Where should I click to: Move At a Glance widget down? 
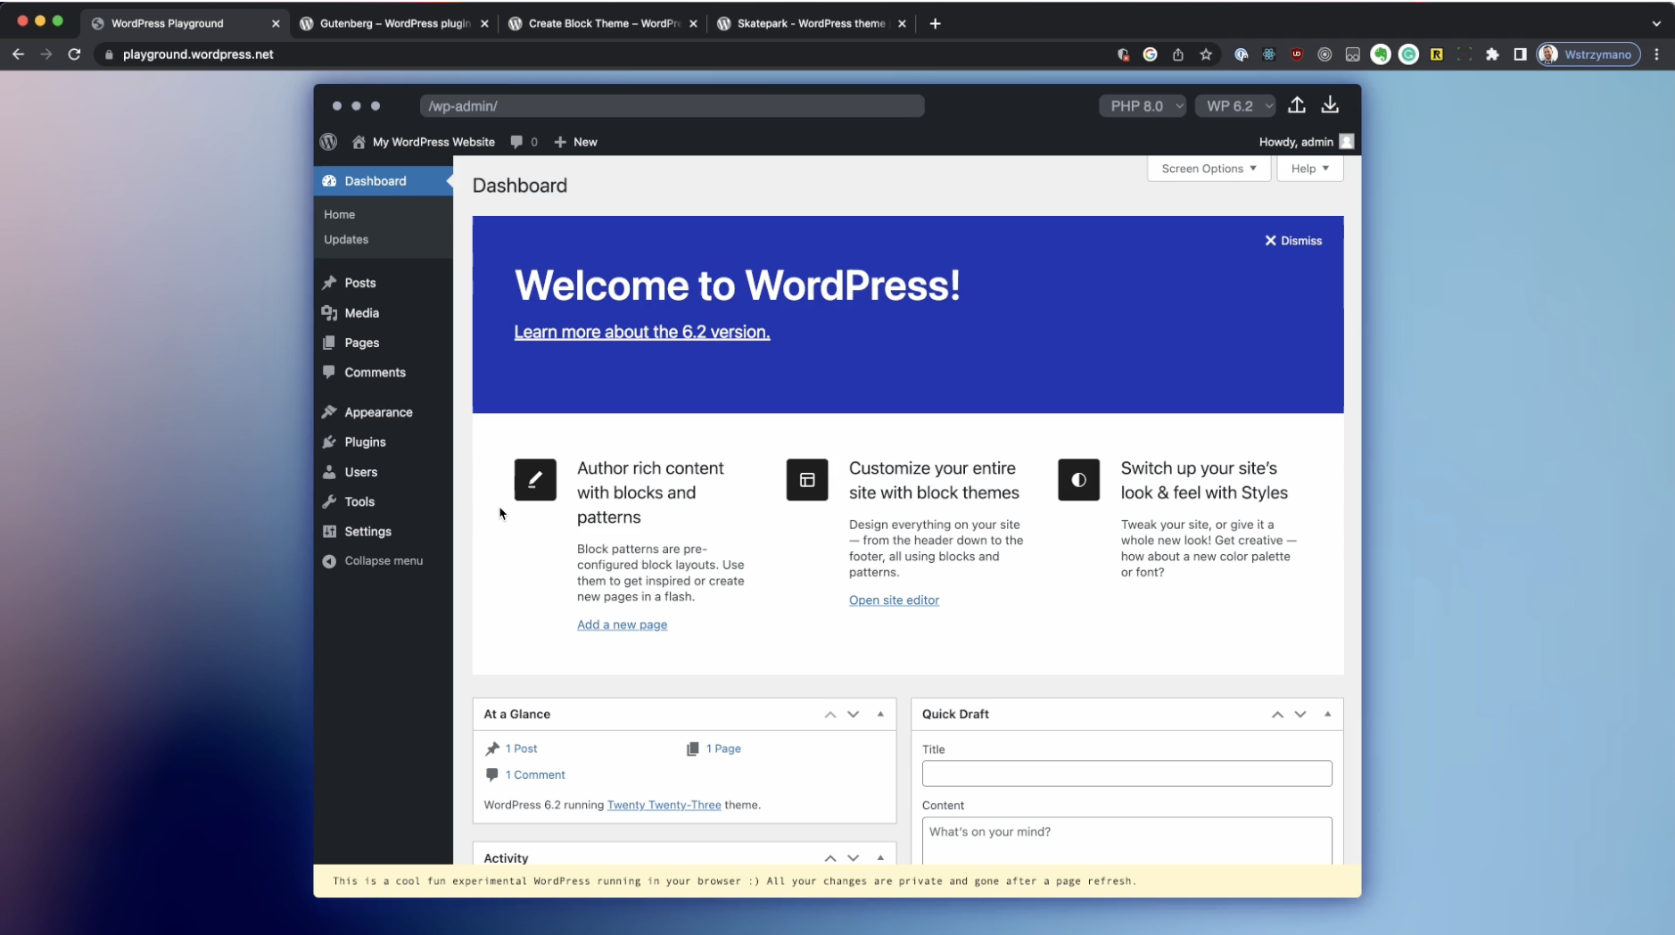coord(854,715)
